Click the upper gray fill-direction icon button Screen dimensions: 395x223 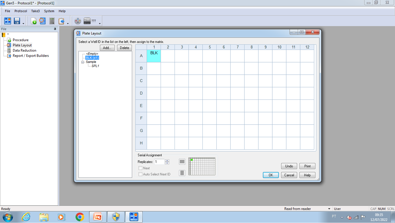point(182,162)
